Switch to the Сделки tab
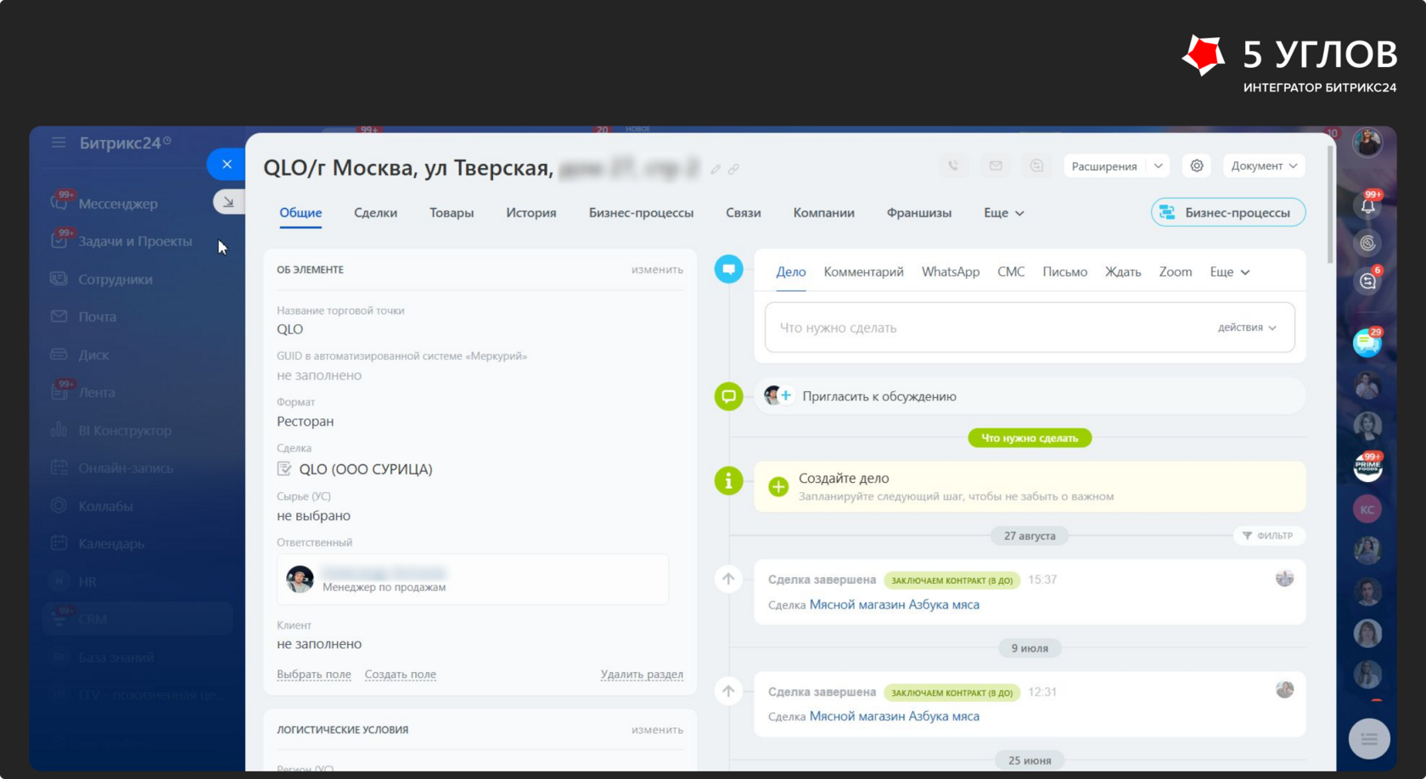The height and width of the screenshot is (779, 1426). [375, 213]
